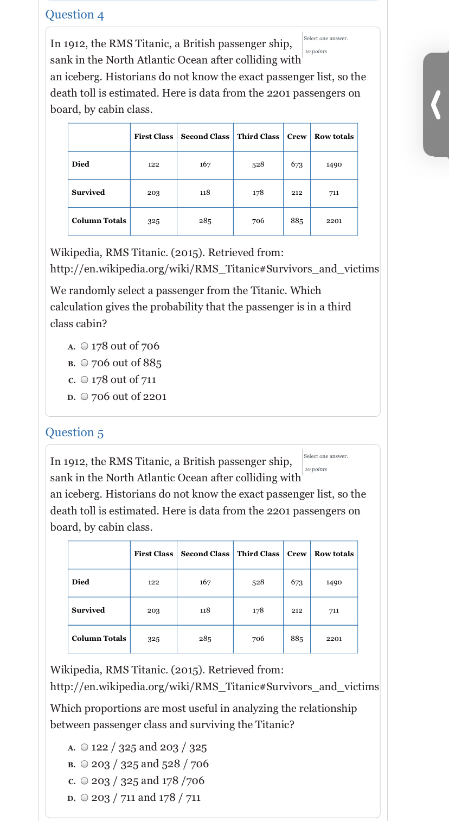This screenshot has width=449, height=821.
Task: Select answer B '203 / 325 and 528 / 706'
Action: pyautogui.click(x=85, y=764)
